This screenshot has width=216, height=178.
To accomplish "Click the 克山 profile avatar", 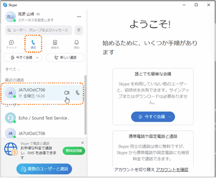I will [10, 17].
